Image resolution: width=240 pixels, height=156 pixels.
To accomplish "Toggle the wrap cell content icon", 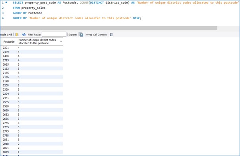I will tap(111, 35).
